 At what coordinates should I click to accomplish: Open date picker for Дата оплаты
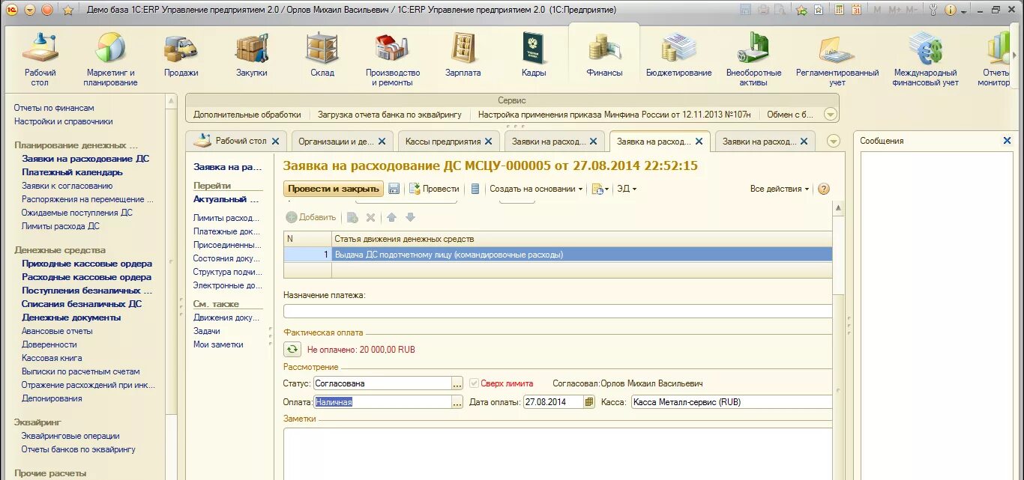tap(589, 402)
